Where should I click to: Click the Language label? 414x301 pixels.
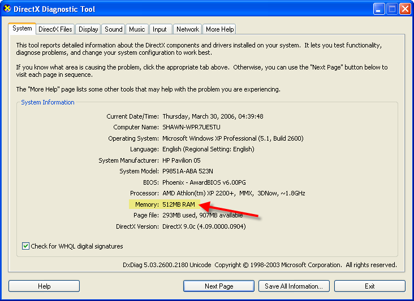pos(144,149)
